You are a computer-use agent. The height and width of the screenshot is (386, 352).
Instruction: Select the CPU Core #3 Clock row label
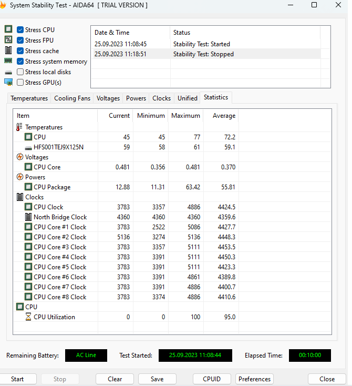point(60,247)
